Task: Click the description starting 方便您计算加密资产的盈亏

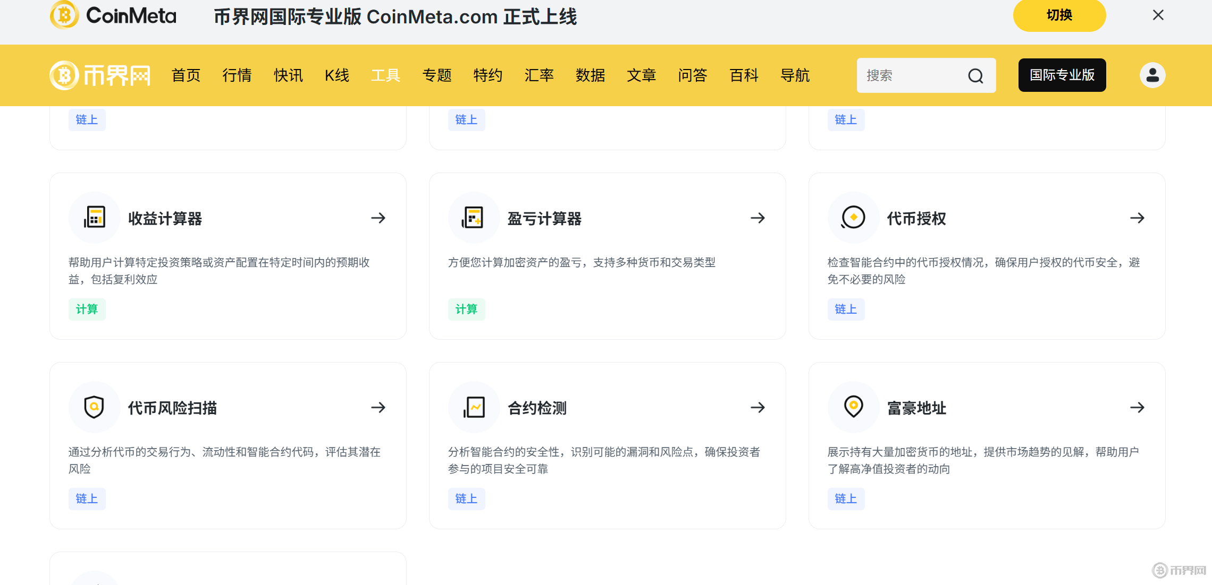Action: click(x=582, y=262)
